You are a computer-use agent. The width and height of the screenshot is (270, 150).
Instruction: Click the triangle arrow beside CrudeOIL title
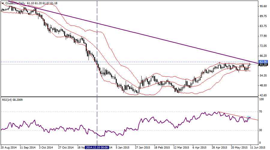2,3
